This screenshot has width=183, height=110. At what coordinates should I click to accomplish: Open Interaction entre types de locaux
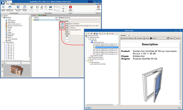pos(10,8)
